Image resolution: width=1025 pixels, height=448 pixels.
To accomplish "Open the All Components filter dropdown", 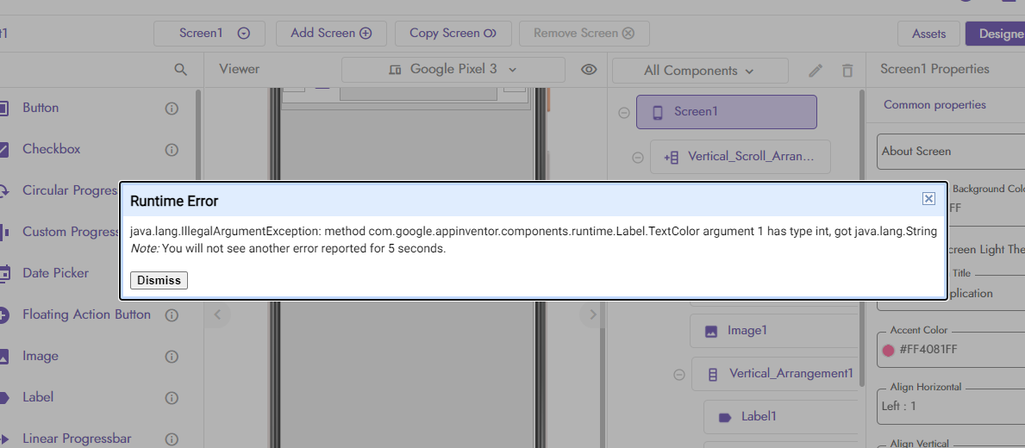I will click(700, 71).
